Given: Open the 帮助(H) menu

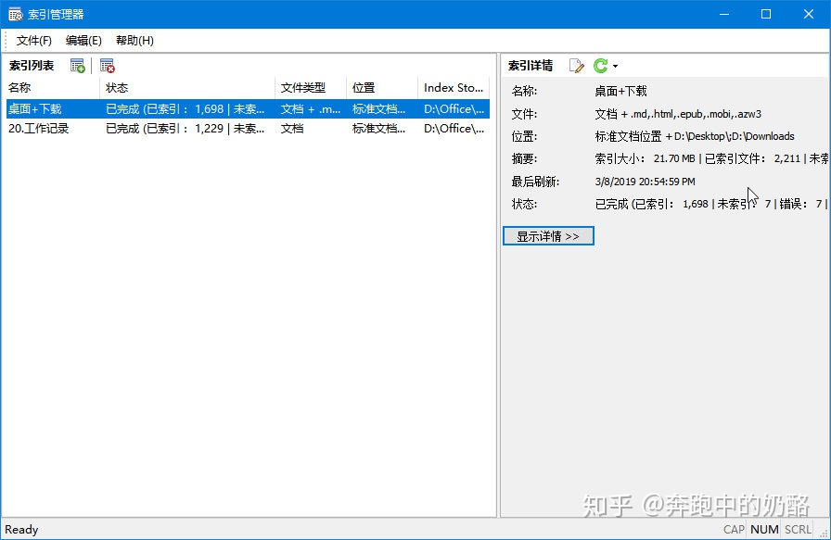Looking at the screenshot, I should pyautogui.click(x=134, y=41).
